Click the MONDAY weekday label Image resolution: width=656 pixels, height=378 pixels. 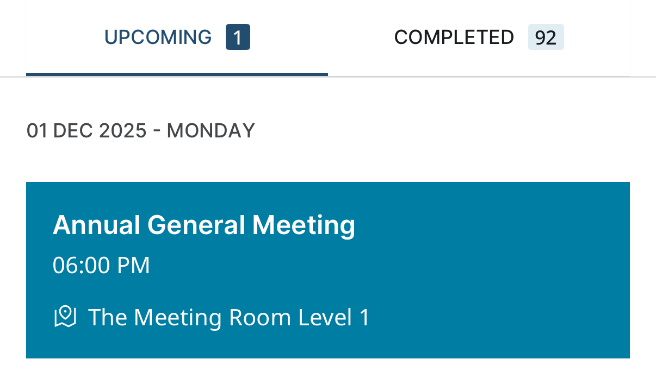click(211, 131)
